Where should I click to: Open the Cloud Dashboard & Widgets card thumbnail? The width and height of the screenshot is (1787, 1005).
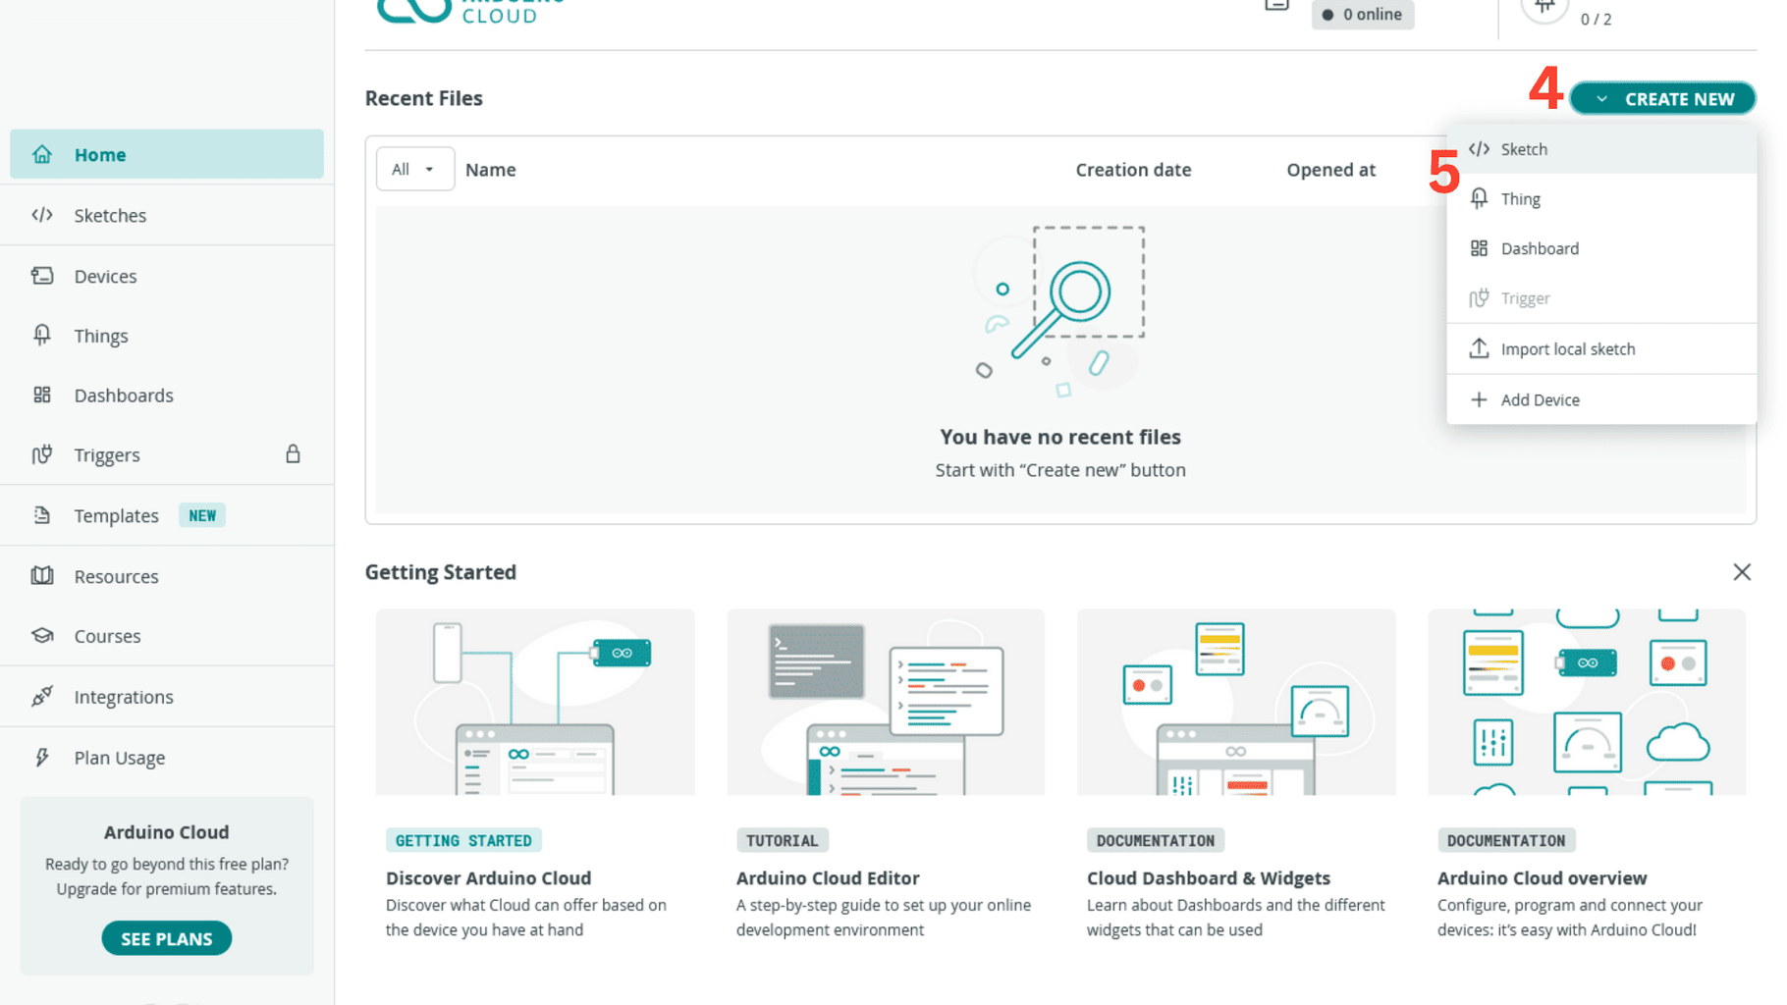[x=1236, y=702]
